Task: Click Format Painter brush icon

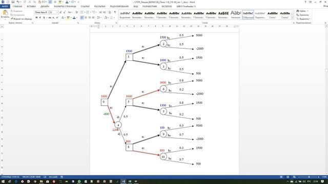Action: 12,19
